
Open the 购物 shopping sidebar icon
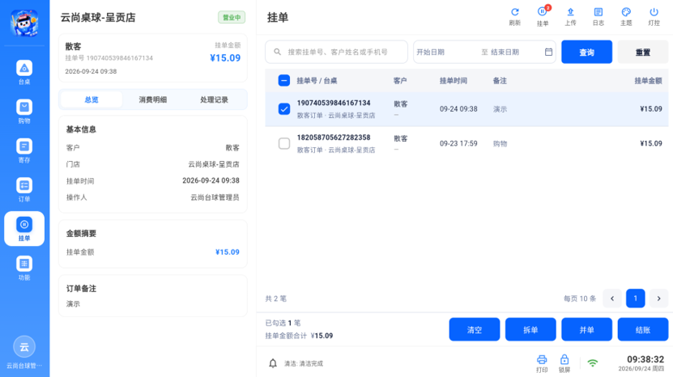(24, 111)
